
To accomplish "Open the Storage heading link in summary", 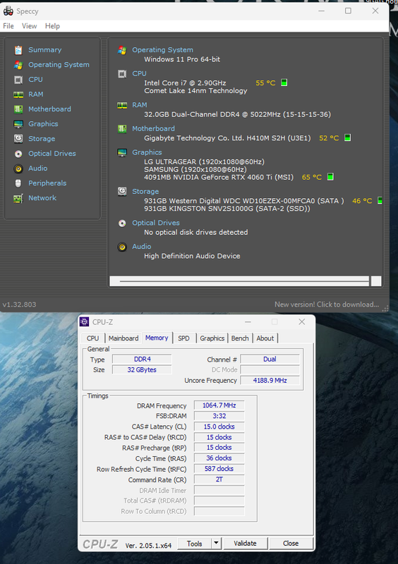I will click(145, 192).
